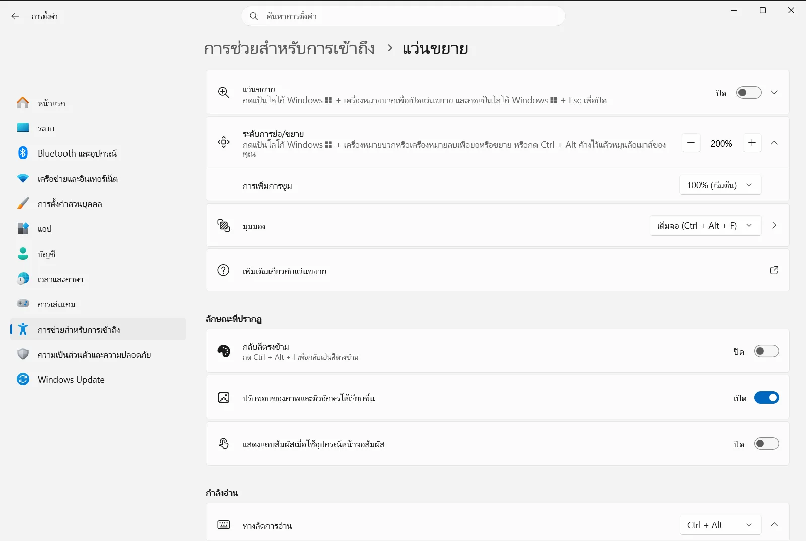This screenshot has width=806, height=541.
Task: Click the แอป apps icon in the sidebar
Action: click(x=23, y=228)
